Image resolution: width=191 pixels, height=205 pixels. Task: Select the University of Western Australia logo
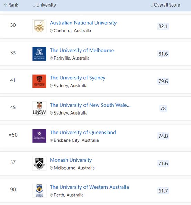[x=39, y=191]
